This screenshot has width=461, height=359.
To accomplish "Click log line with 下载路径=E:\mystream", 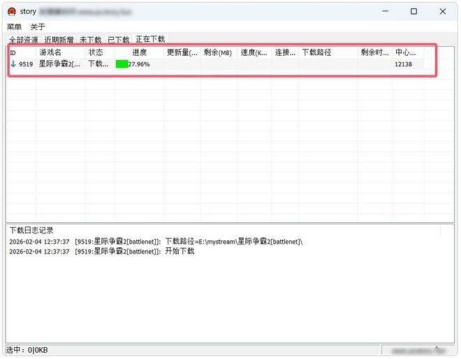I will pos(156,242).
